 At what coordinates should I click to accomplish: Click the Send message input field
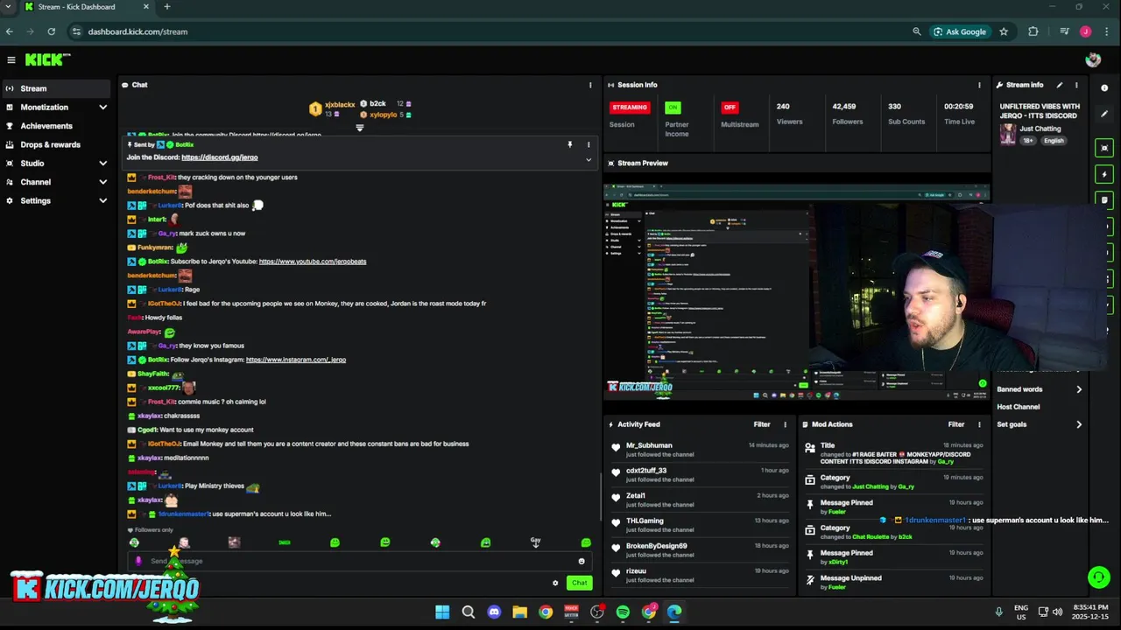click(359, 561)
